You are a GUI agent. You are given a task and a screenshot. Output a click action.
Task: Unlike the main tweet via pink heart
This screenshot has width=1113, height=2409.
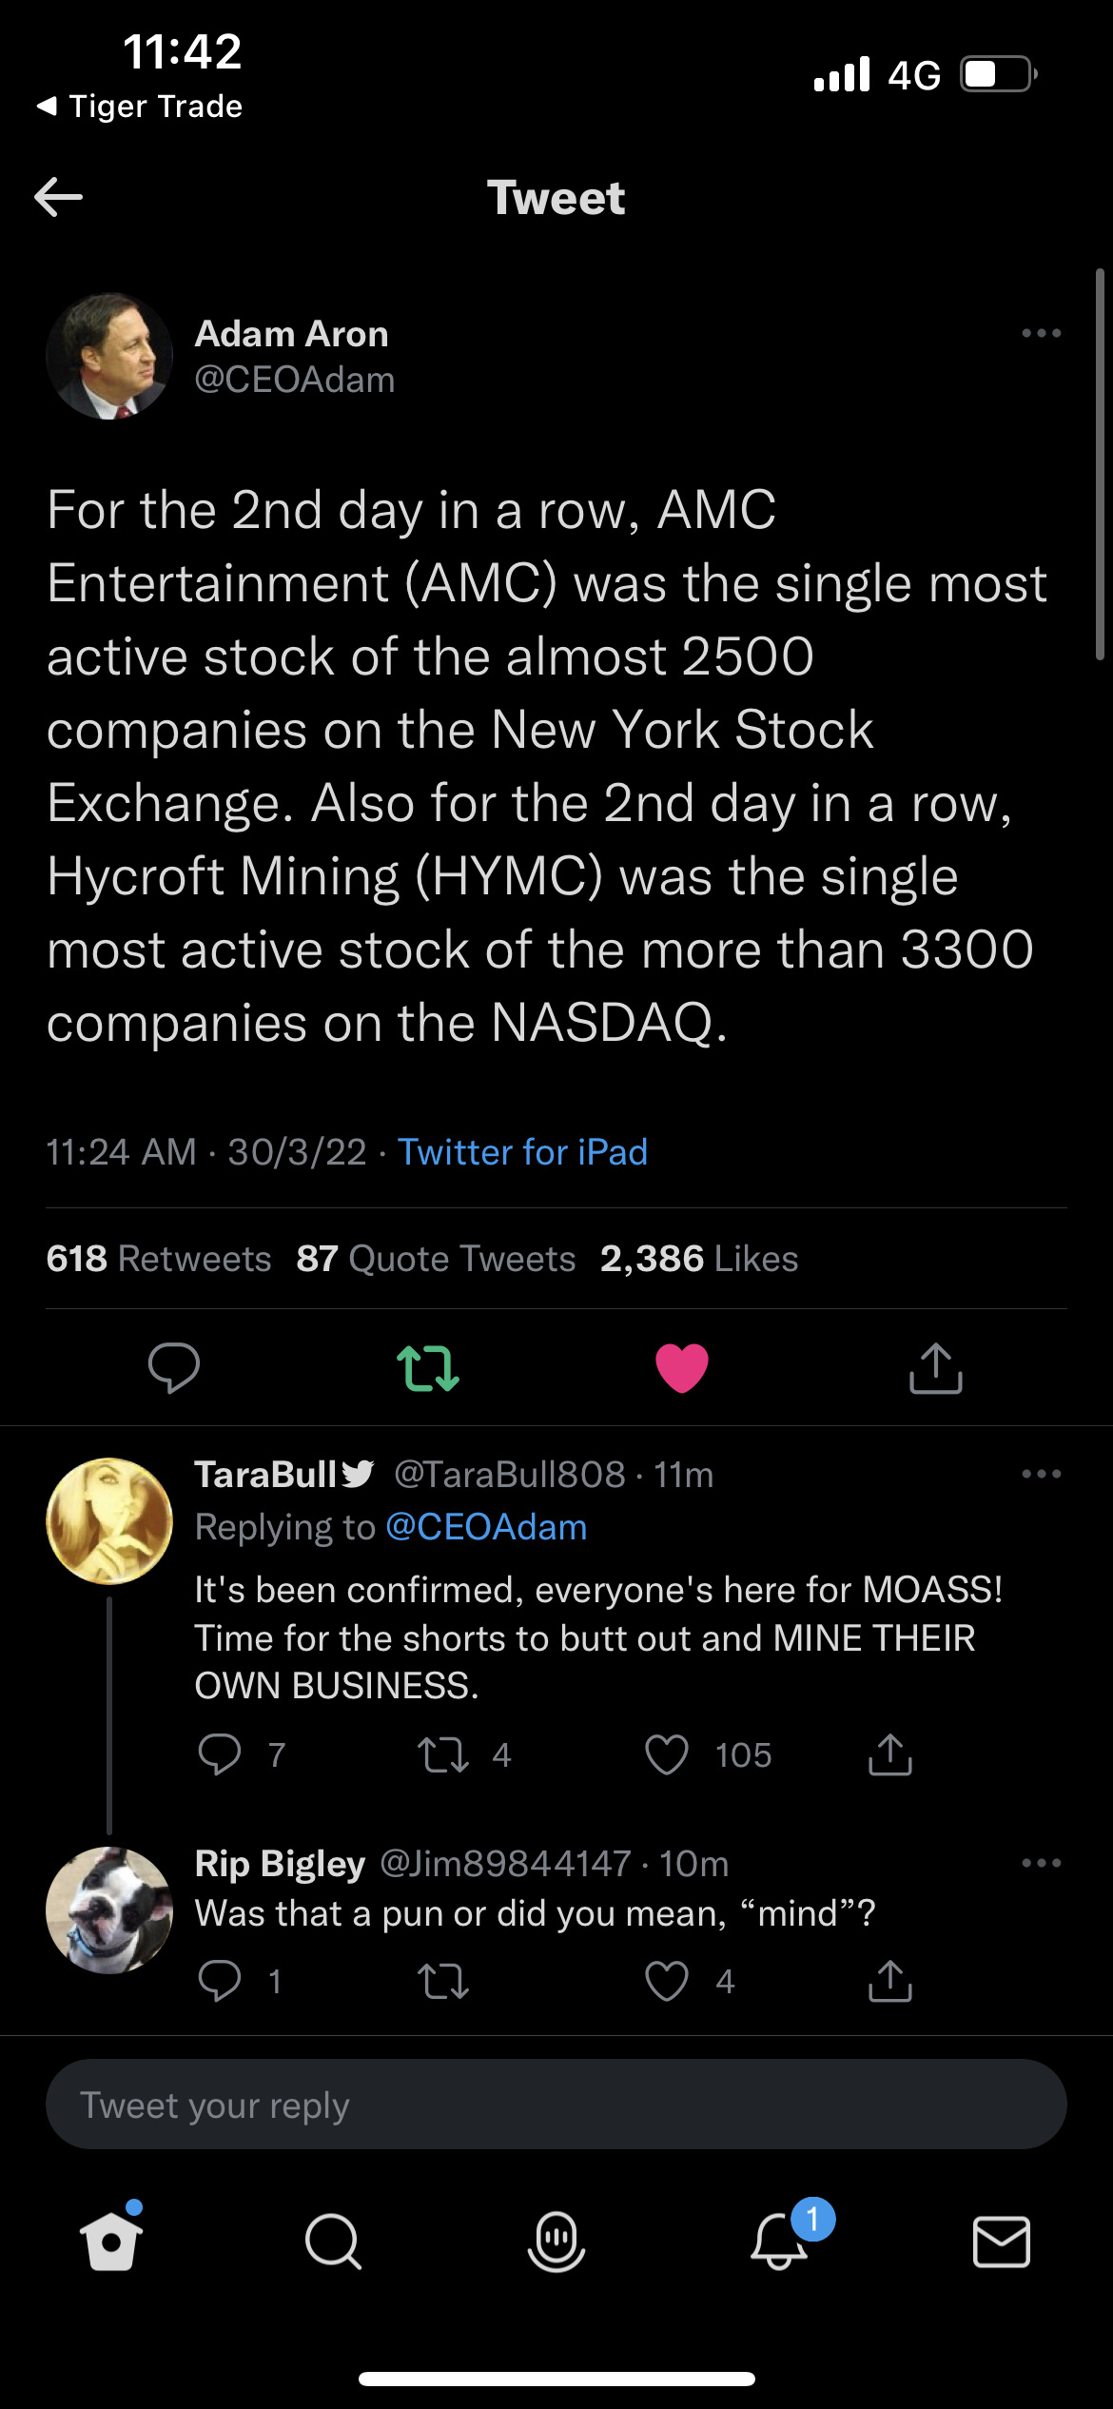[x=682, y=1368]
